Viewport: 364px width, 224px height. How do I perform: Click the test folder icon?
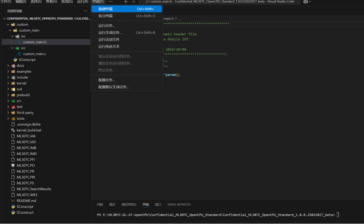(13, 107)
